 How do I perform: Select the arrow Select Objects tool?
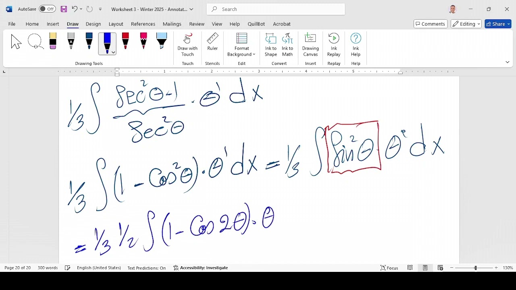tap(16, 41)
